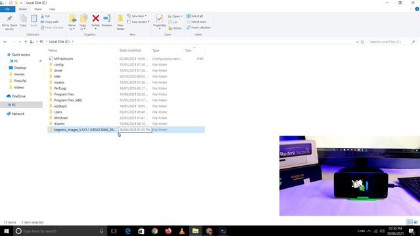Click Invert selection in ribbon
Screen dimensions: 420x236
tap(198, 28)
